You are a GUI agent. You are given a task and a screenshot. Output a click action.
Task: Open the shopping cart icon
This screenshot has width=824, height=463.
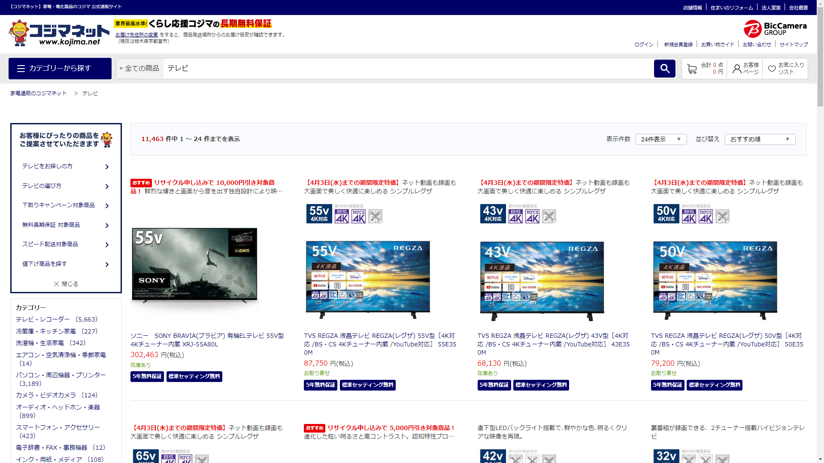(x=691, y=69)
